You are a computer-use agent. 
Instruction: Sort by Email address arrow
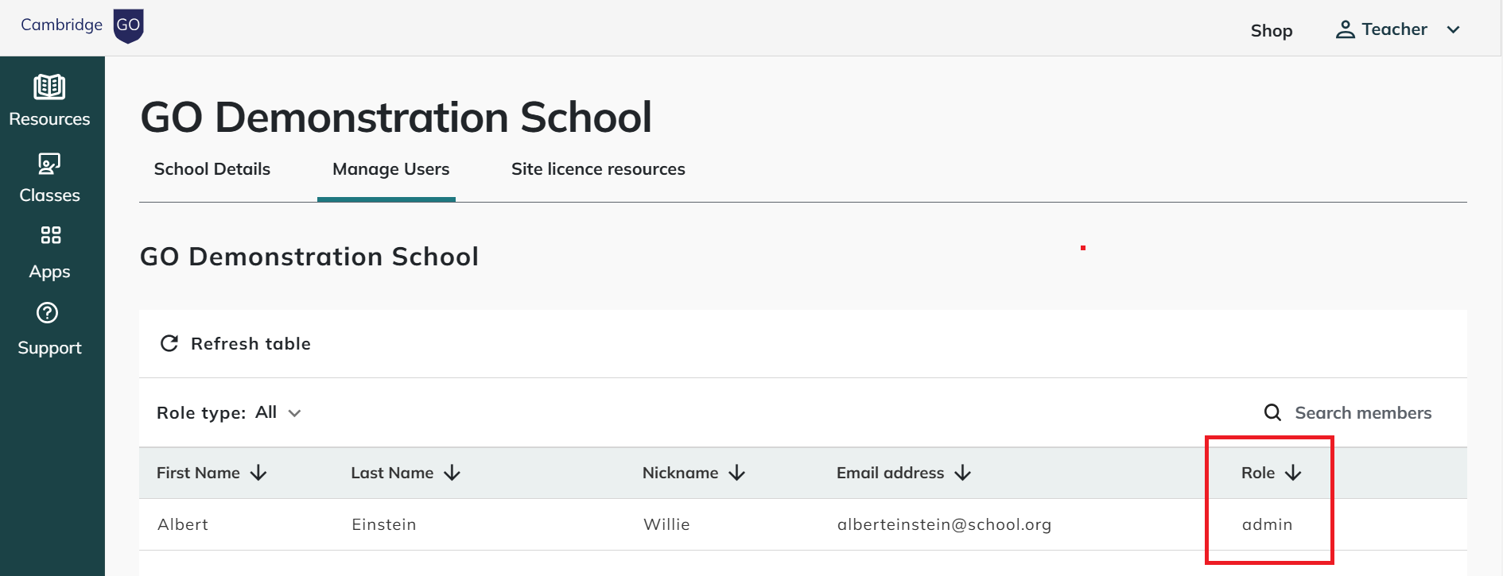coord(963,473)
